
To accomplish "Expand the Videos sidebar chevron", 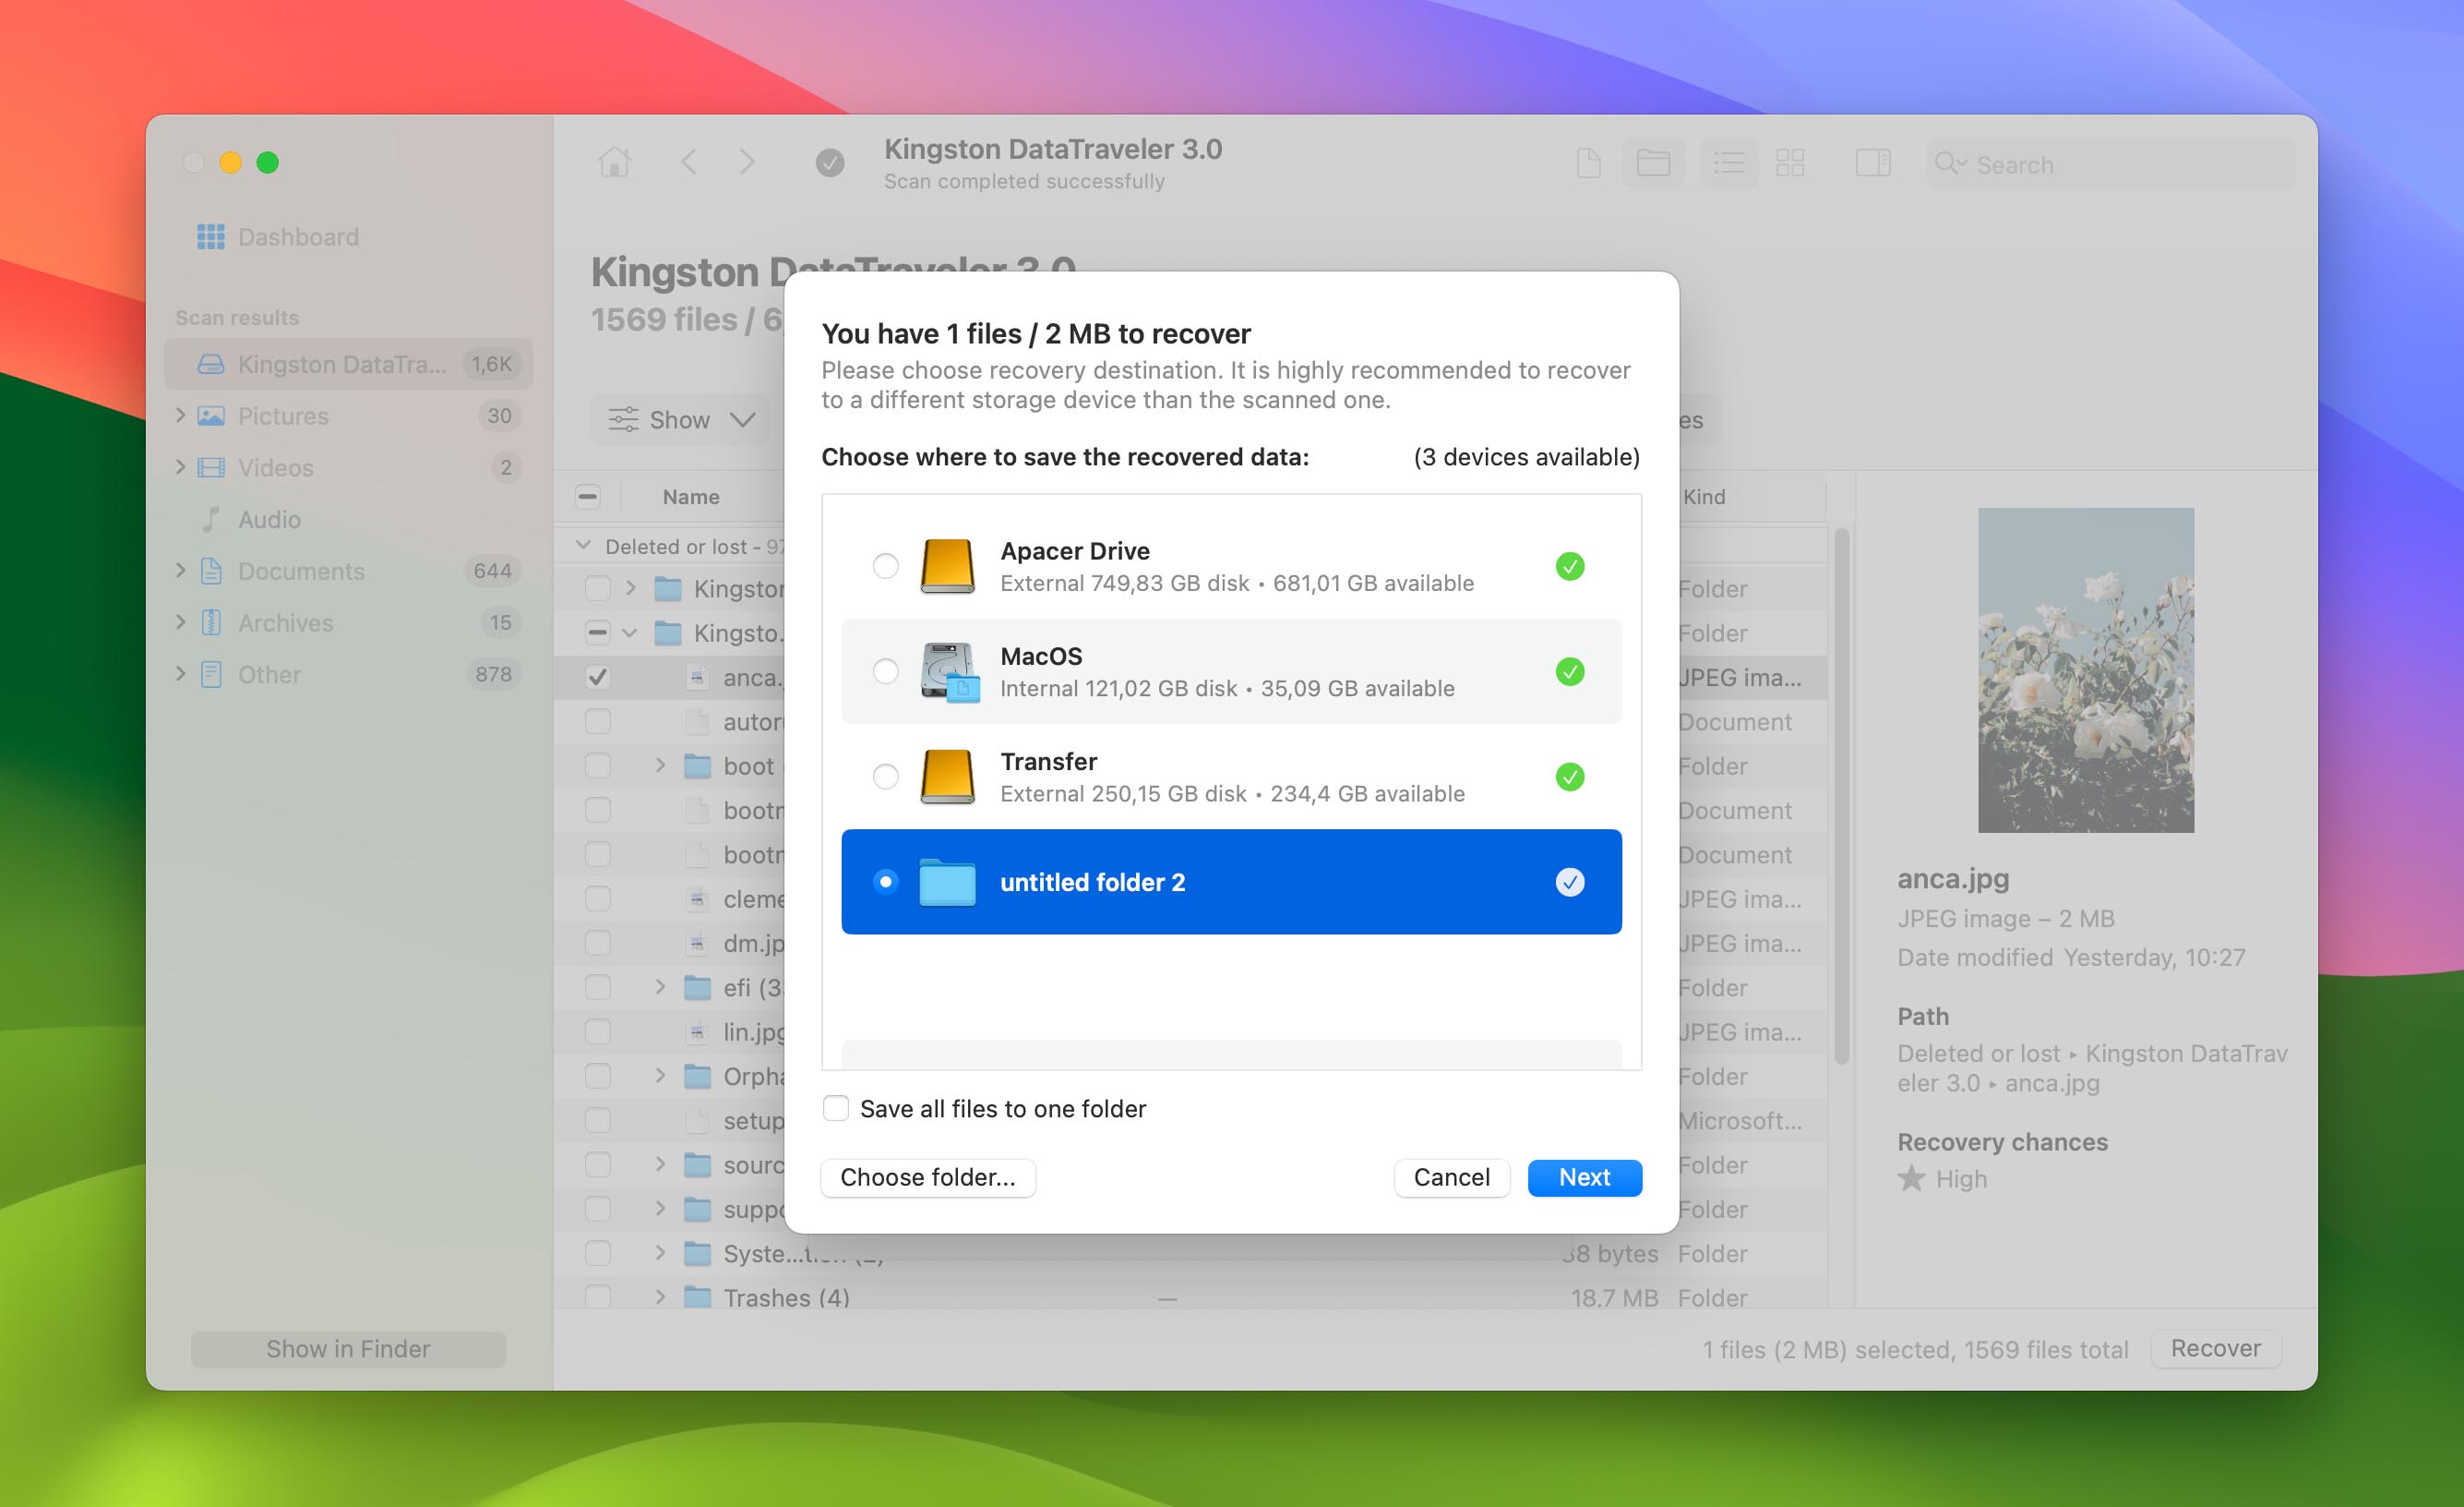I will point(180,467).
